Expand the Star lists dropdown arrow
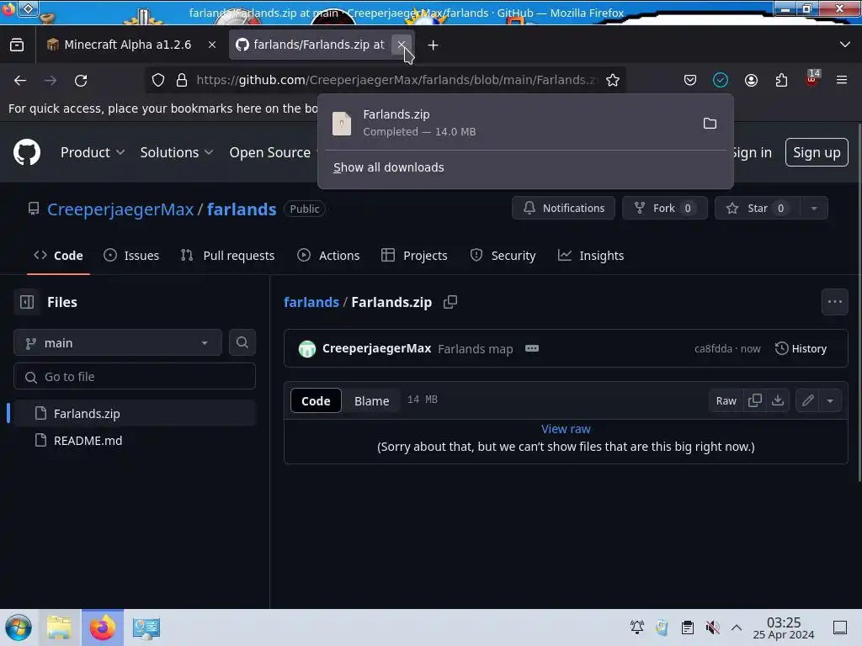Viewport: 862px width, 646px height. tap(814, 209)
